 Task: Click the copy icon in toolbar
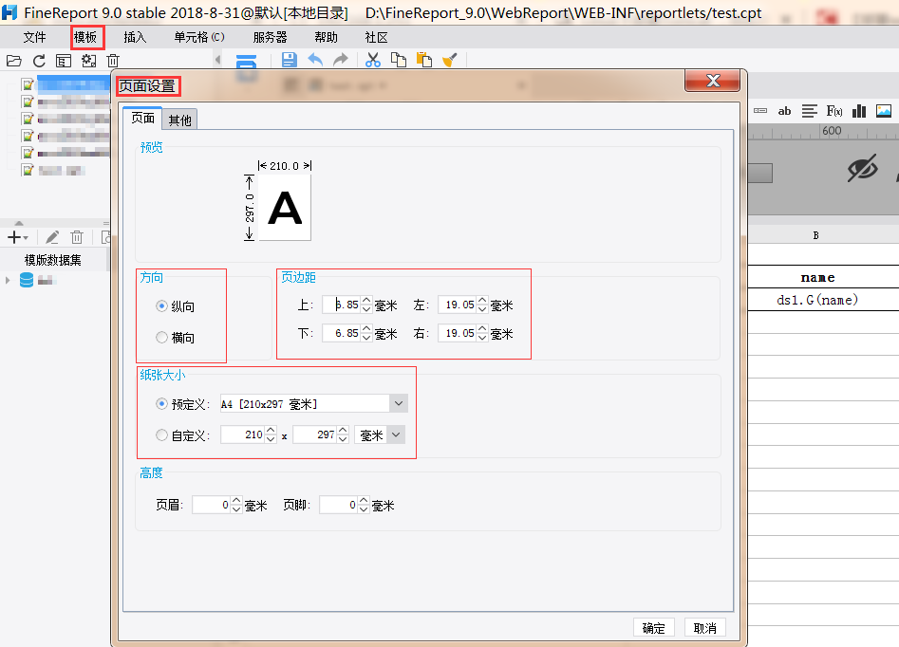[x=399, y=60]
